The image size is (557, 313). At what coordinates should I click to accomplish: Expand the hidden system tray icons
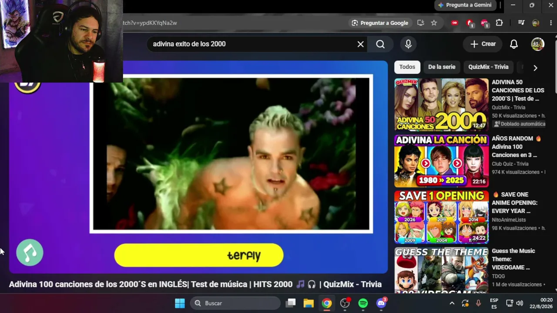[452, 303]
